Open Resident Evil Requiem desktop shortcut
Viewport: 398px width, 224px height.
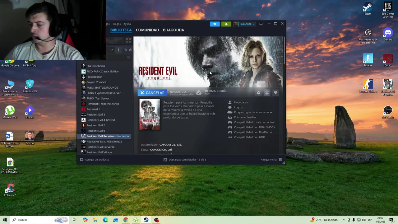coord(388,88)
